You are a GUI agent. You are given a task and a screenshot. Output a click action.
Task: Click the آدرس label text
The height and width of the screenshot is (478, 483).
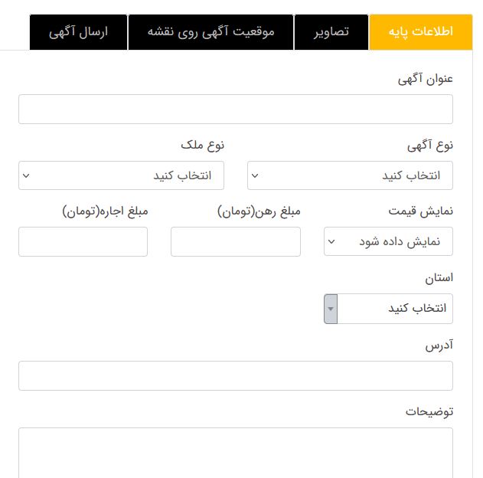click(439, 345)
